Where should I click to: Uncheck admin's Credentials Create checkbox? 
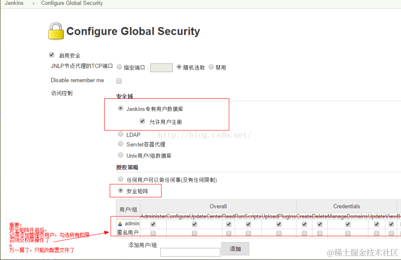[304, 224]
